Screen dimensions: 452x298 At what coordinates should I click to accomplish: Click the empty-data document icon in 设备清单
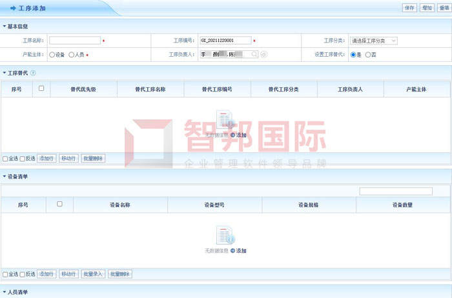click(x=225, y=235)
